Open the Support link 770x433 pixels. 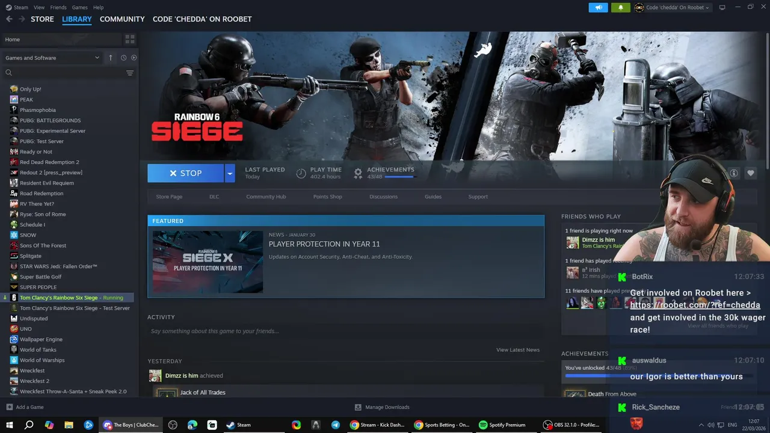478,197
